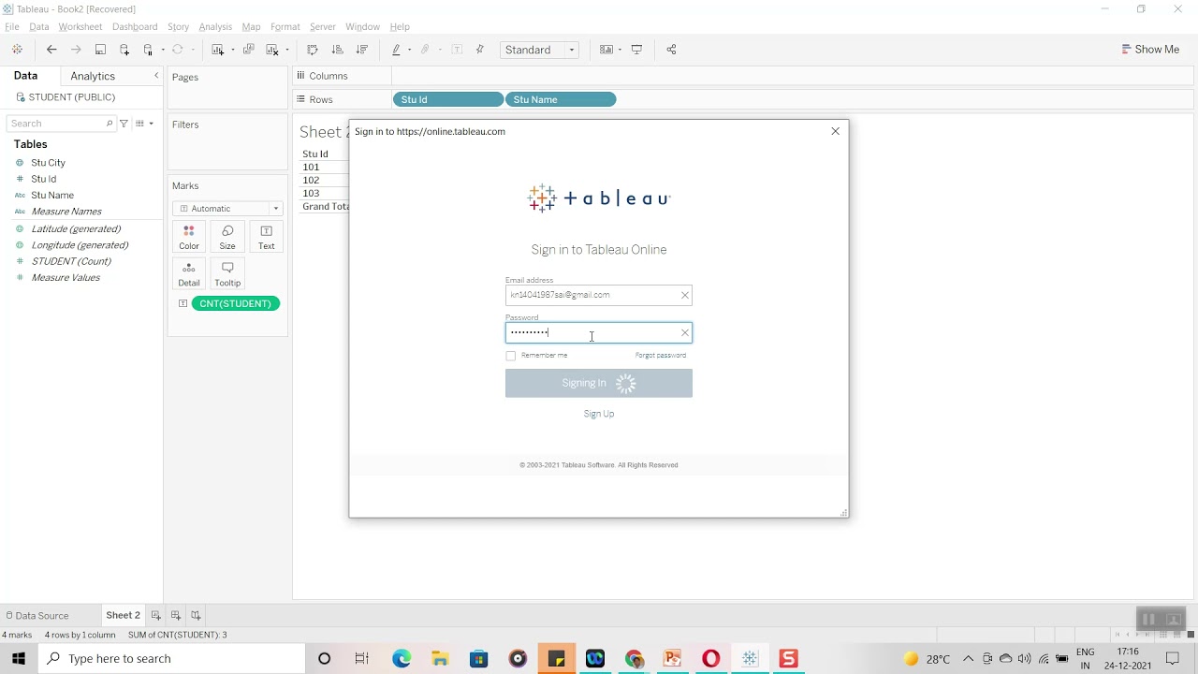Viewport: 1198px width, 674px height.
Task: Open the Data menu
Action: tap(38, 26)
